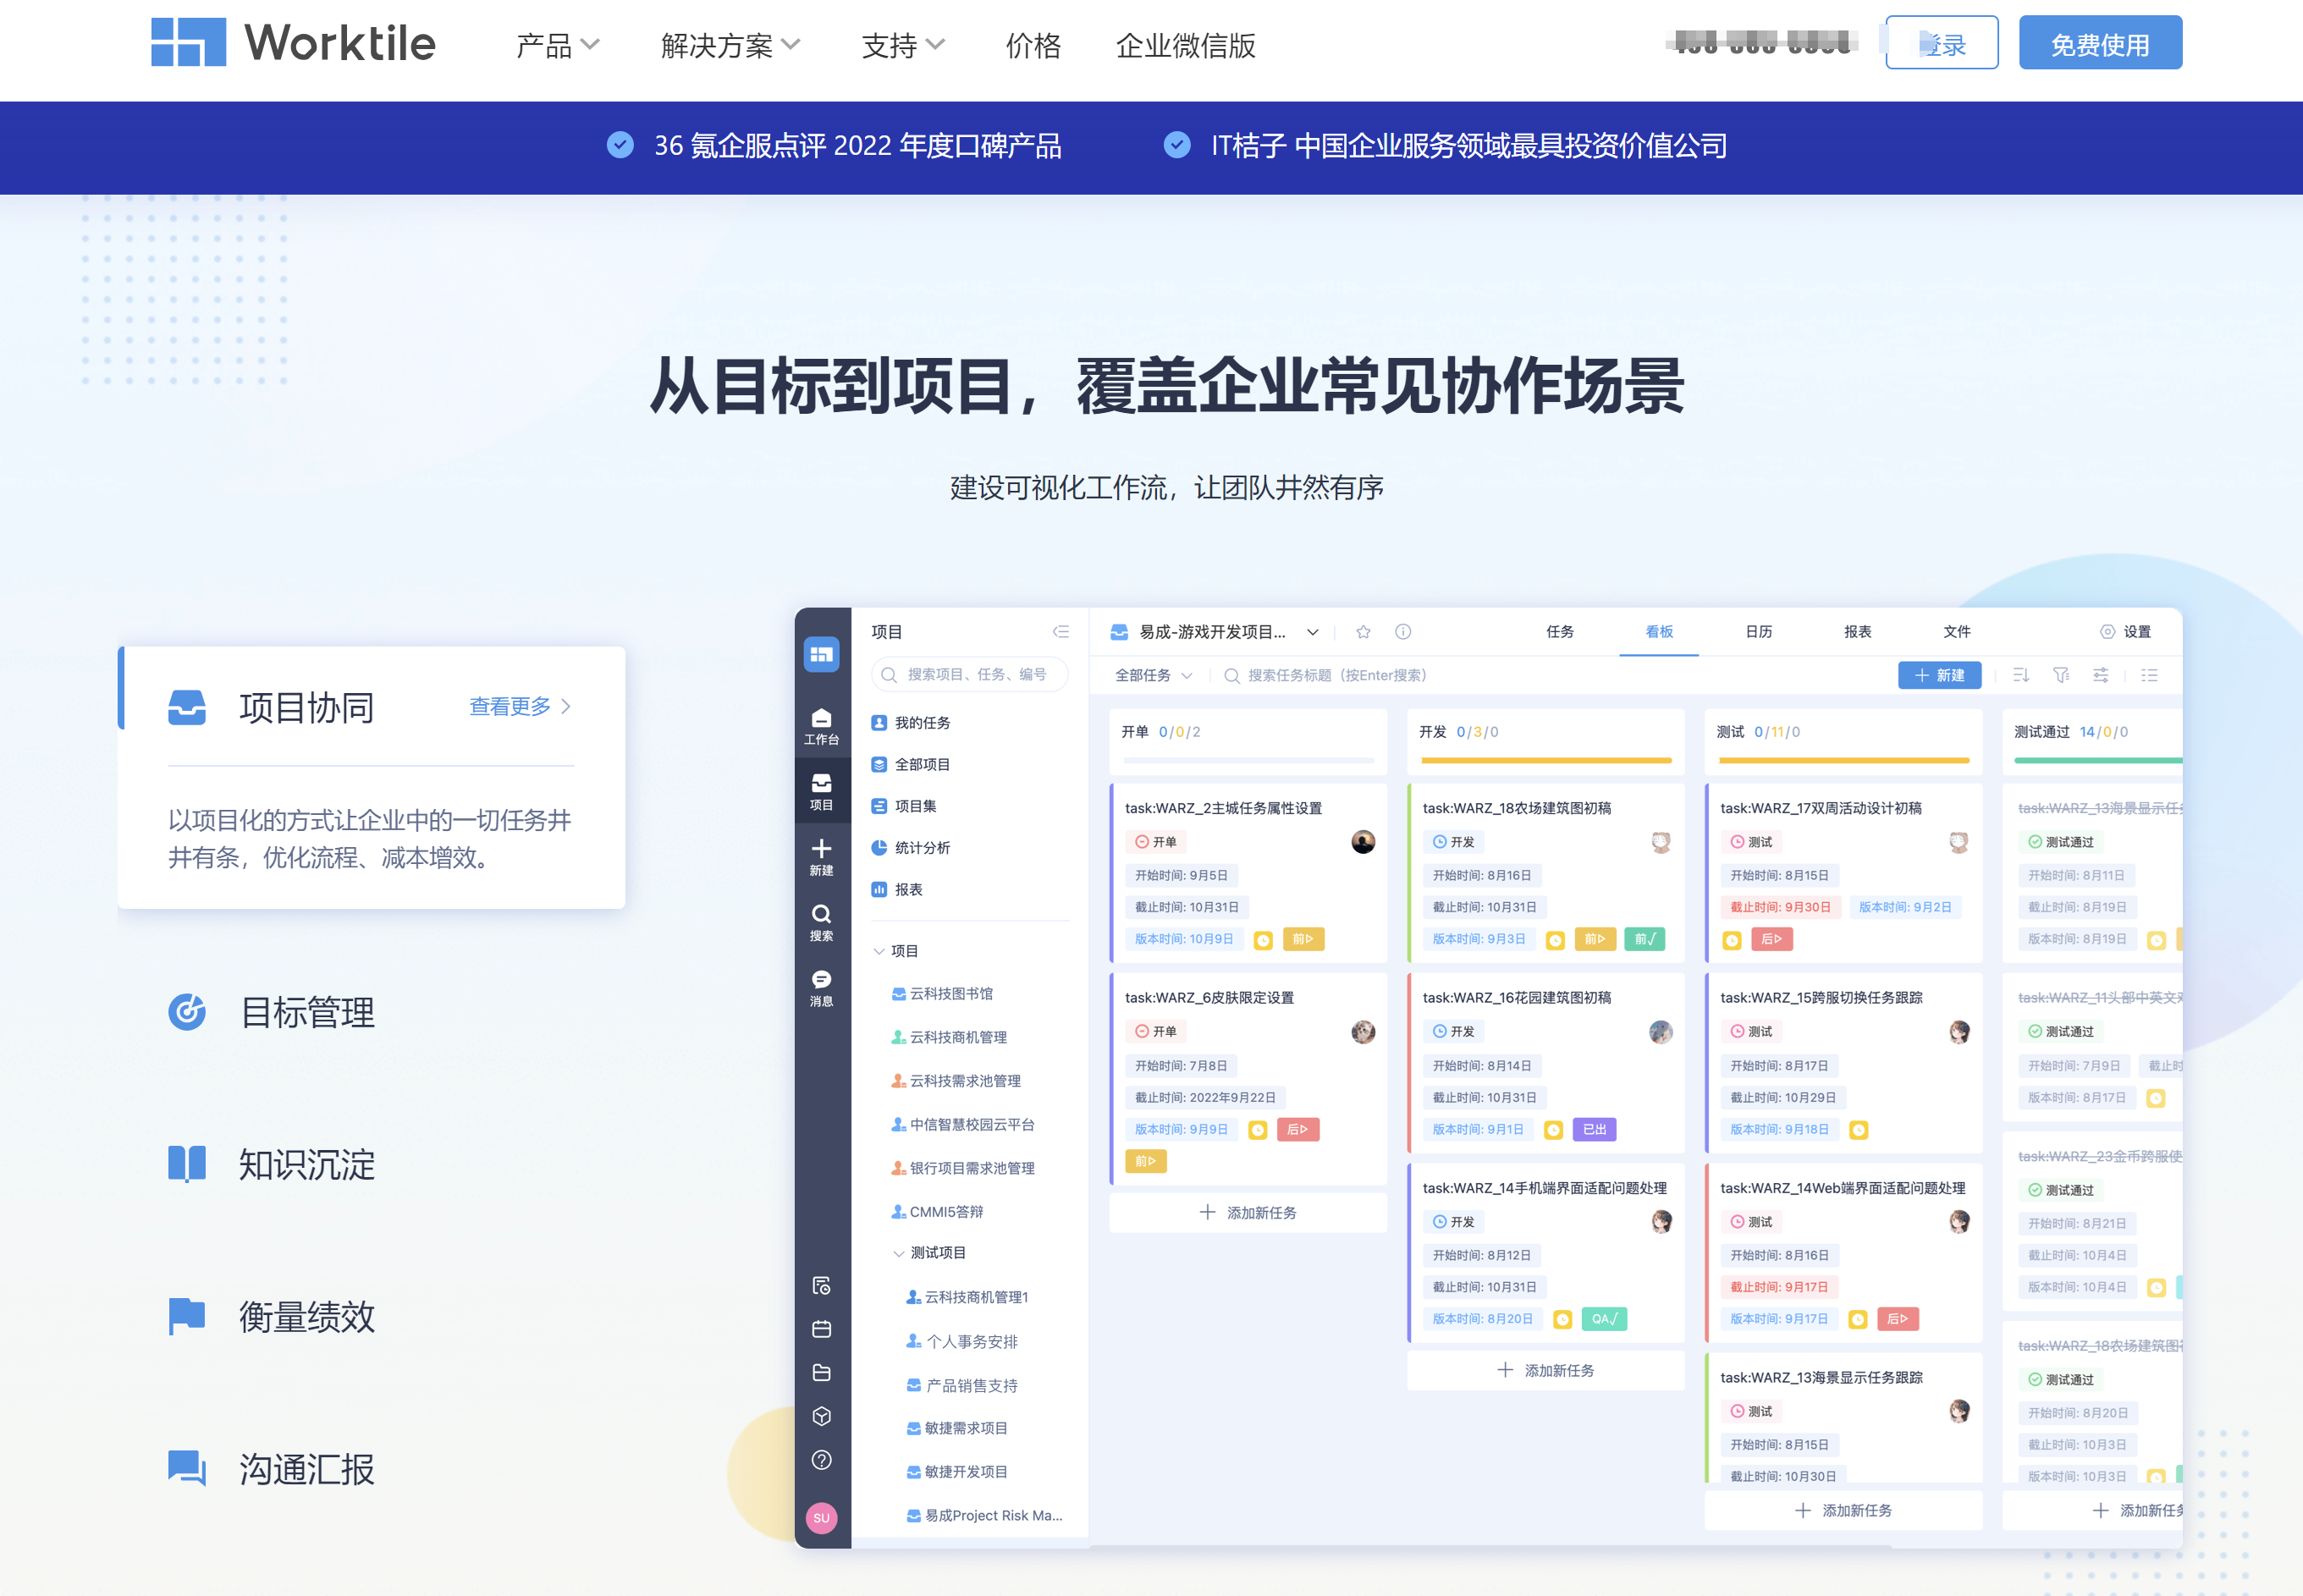This screenshot has height=1596, width=2303.
Task: Star the 易成-游戏开发项目
Action: tap(1363, 631)
